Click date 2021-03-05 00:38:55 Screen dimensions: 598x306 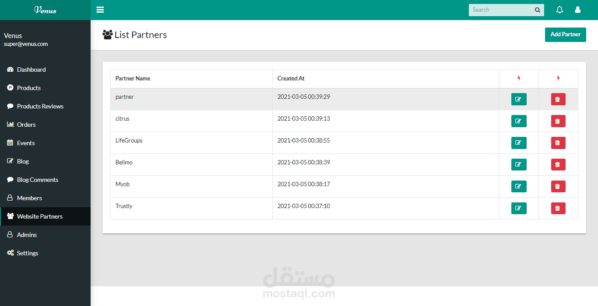coord(304,140)
